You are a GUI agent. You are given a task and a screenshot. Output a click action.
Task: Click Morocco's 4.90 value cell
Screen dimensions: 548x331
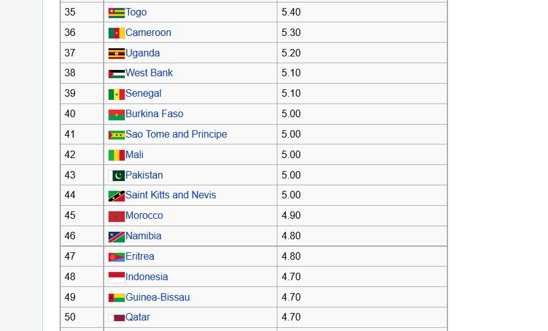pyautogui.click(x=362, y=216)
